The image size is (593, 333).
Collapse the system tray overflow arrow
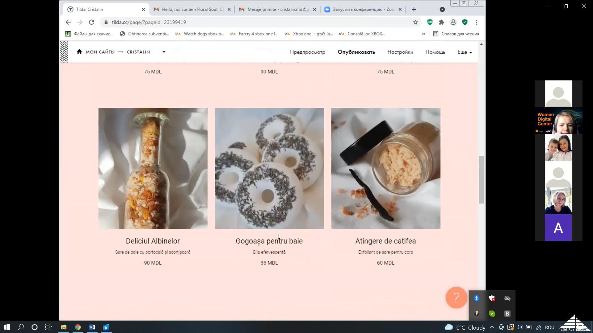tap(492, 327)
